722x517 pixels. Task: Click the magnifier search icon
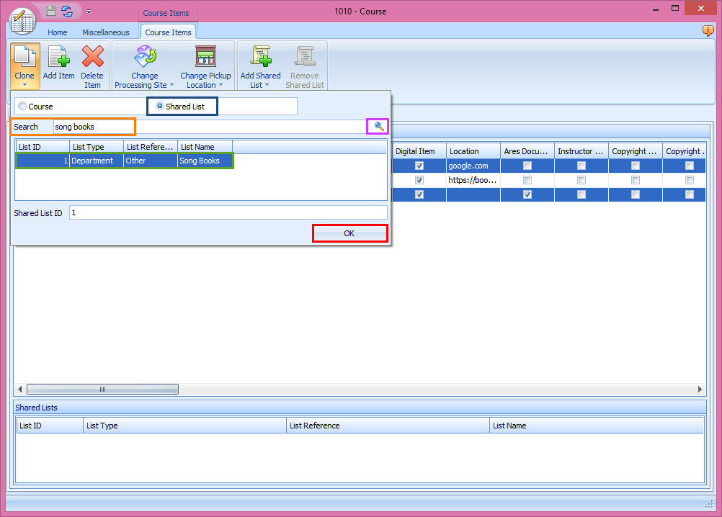(x=378, y=125)
